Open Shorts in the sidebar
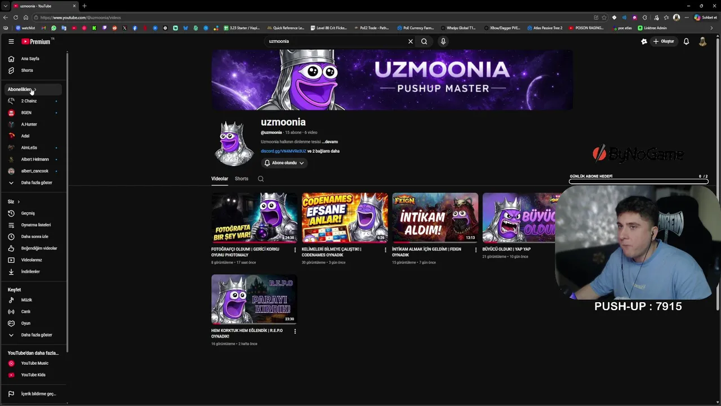Image resolution: width=721 pixels, height=406 pixels. coord(34,70)
